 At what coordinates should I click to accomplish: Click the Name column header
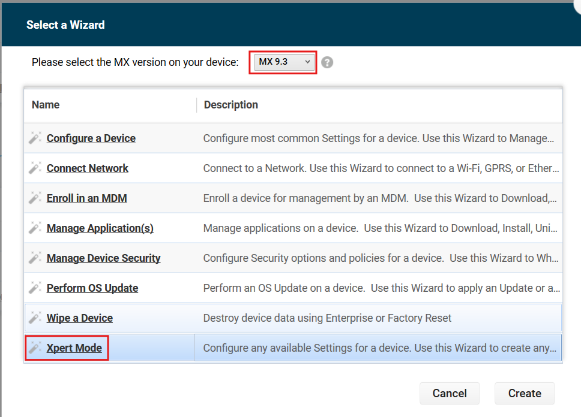point(45,104)
